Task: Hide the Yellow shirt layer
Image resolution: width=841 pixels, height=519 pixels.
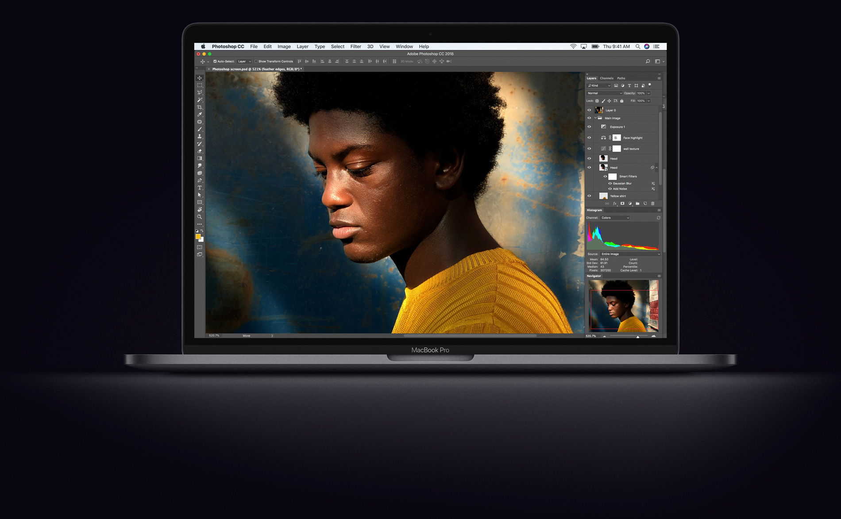Action: click(589, 196)
